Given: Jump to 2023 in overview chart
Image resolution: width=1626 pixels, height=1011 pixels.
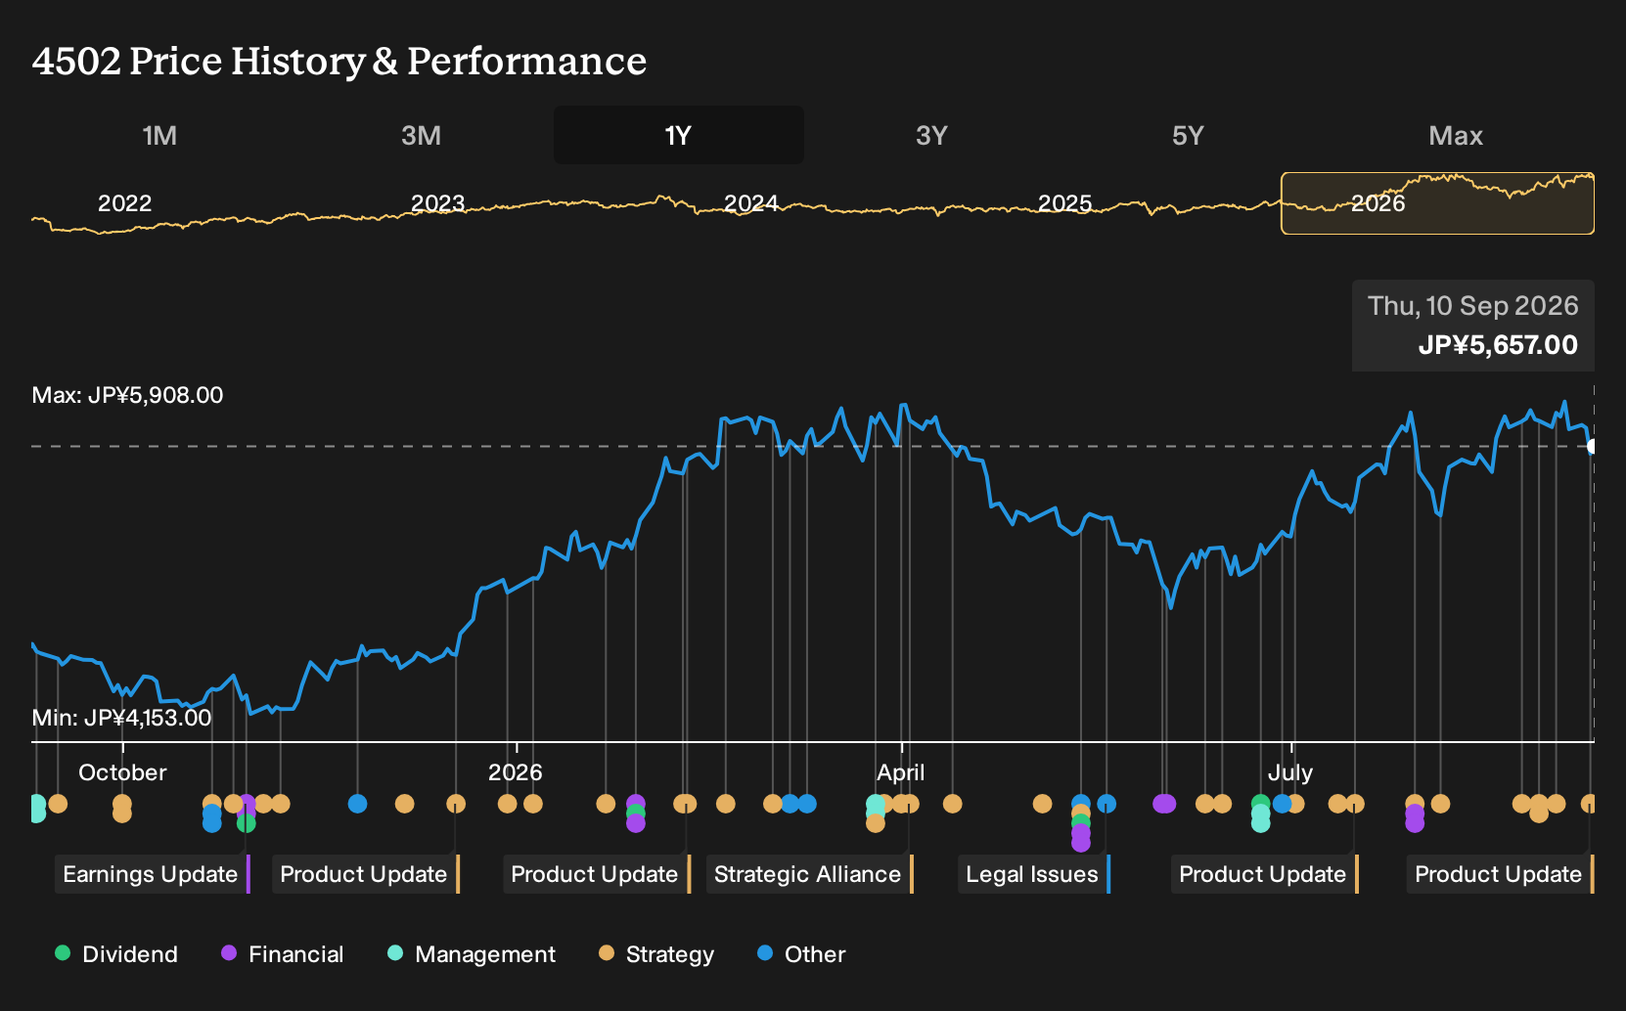Looking at the screenshot, I should point(437,203).
